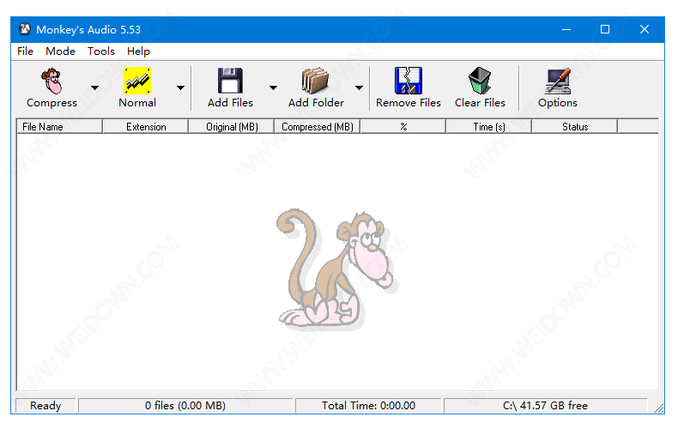Viewport: 678px width, 429px height.
Task: Click the Clear Files trash bin icon
Action: click(480, 81)
